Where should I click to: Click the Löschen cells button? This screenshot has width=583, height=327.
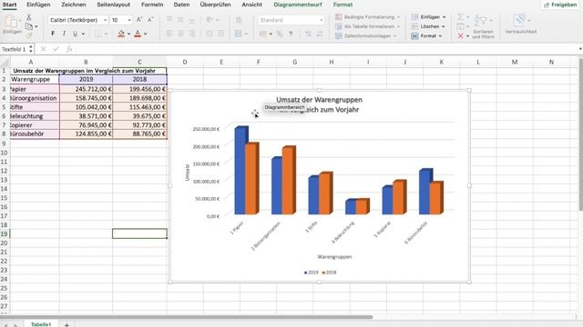coord(428,26)
